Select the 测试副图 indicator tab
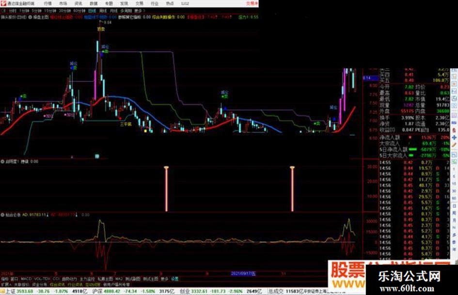This screenshot has height=295, width=458. tap(133, 279)
